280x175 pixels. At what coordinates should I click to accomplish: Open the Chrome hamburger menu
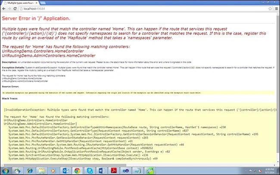(277, 9)
